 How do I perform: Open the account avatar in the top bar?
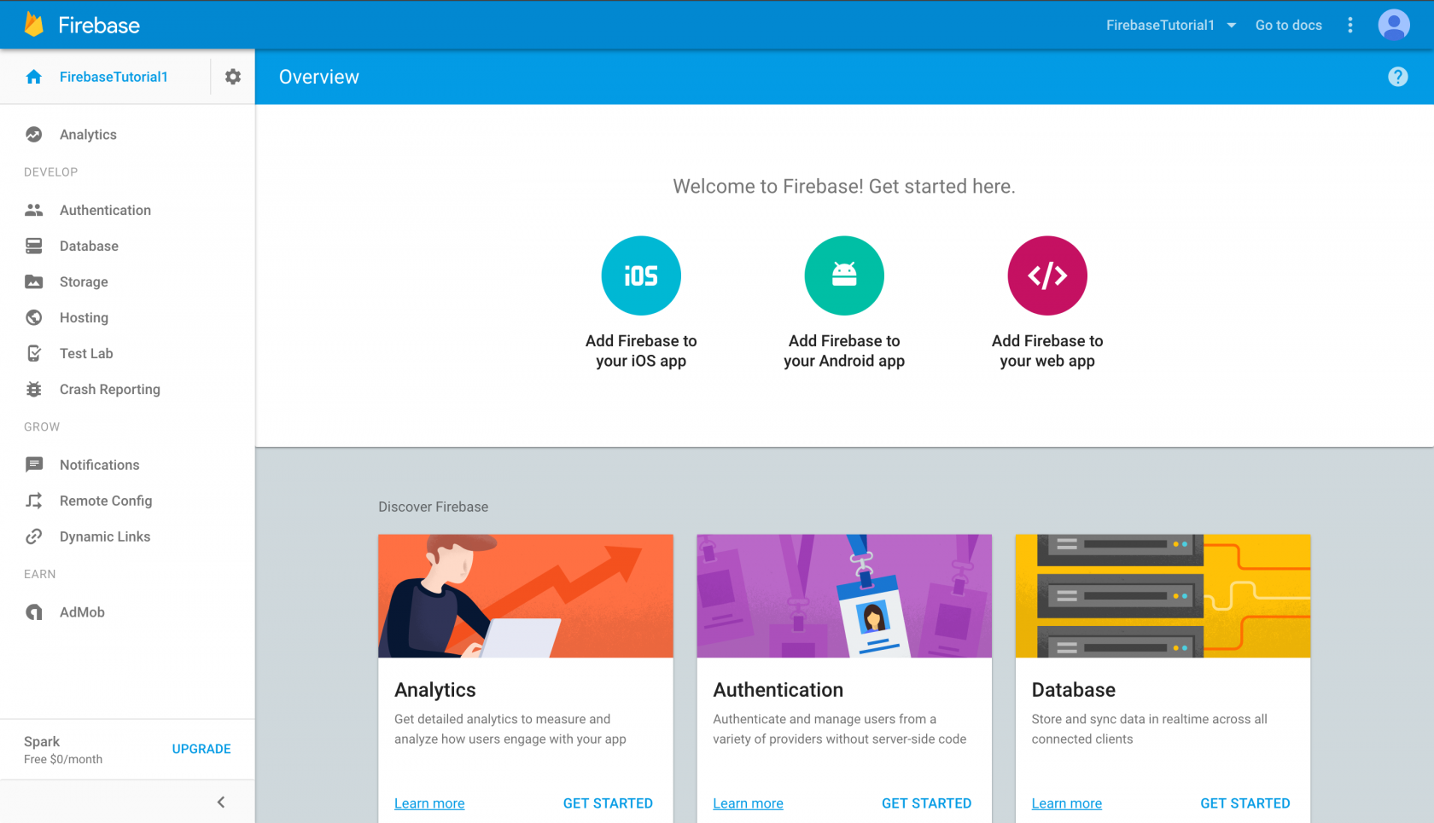(1394, 25)
